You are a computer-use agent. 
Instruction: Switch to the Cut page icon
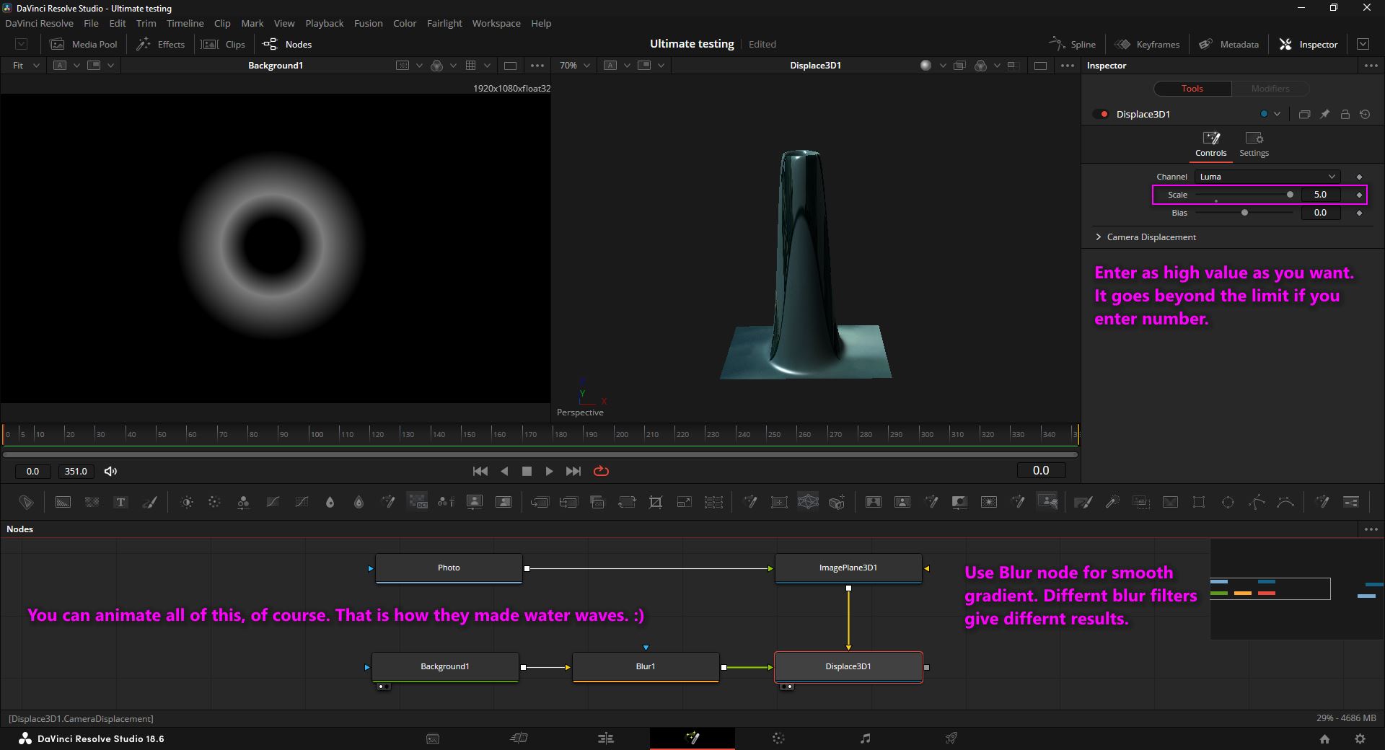[x=519, y=738]
